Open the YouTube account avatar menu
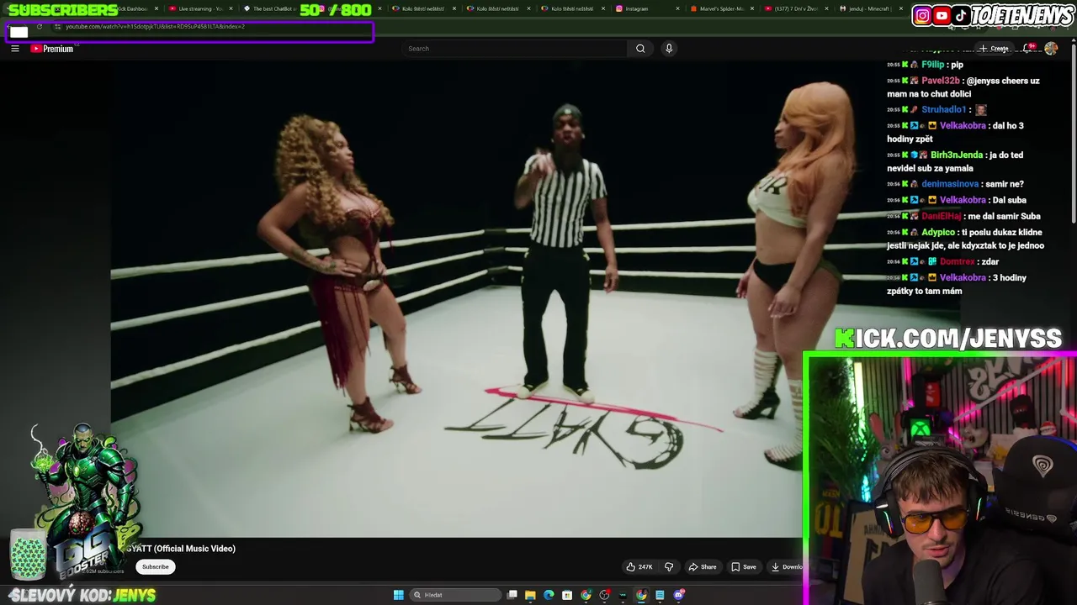The height and width of the screenshot is (605, 1077). (1051, 49)
